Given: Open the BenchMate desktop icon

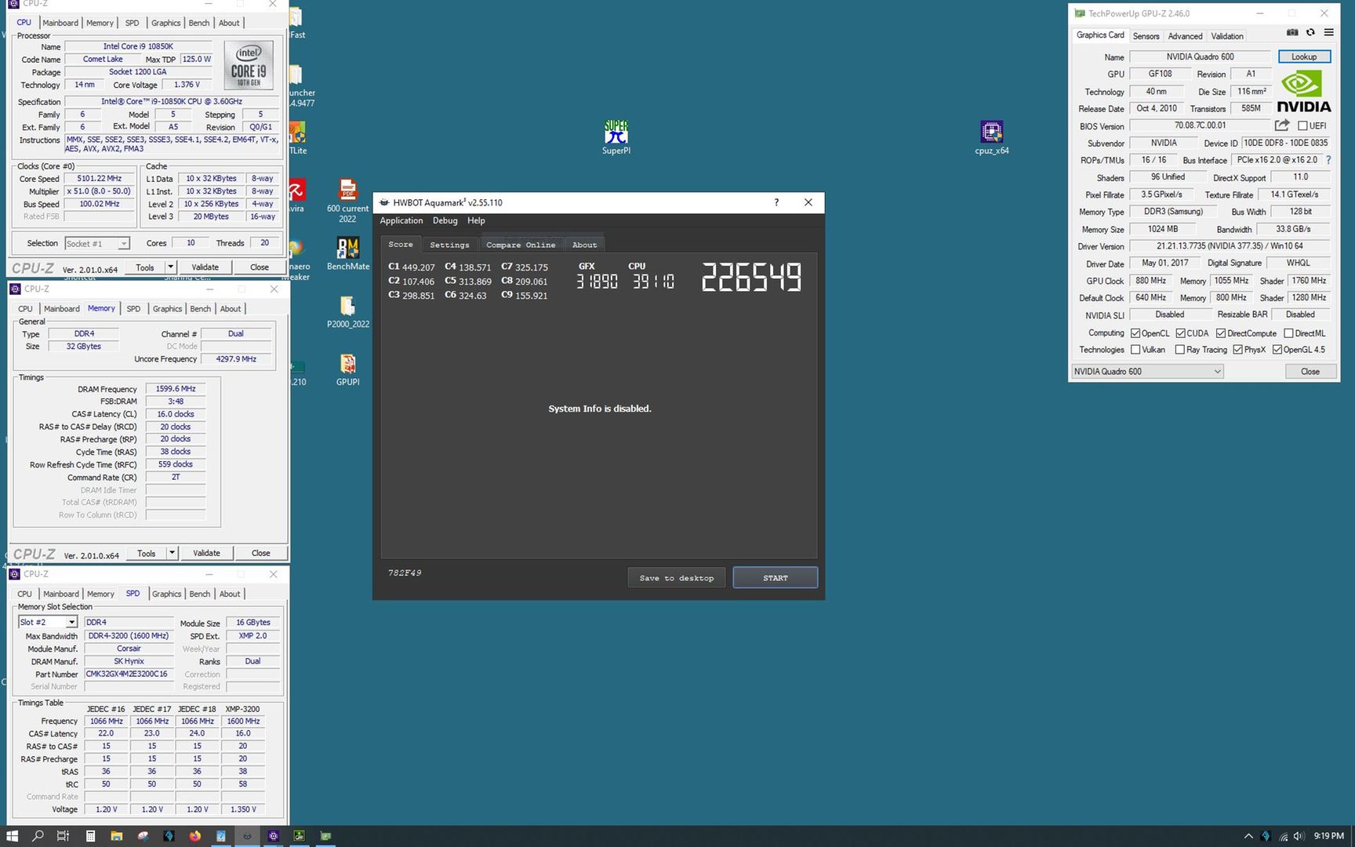Looking at the screenshot, I should (348, 253).
